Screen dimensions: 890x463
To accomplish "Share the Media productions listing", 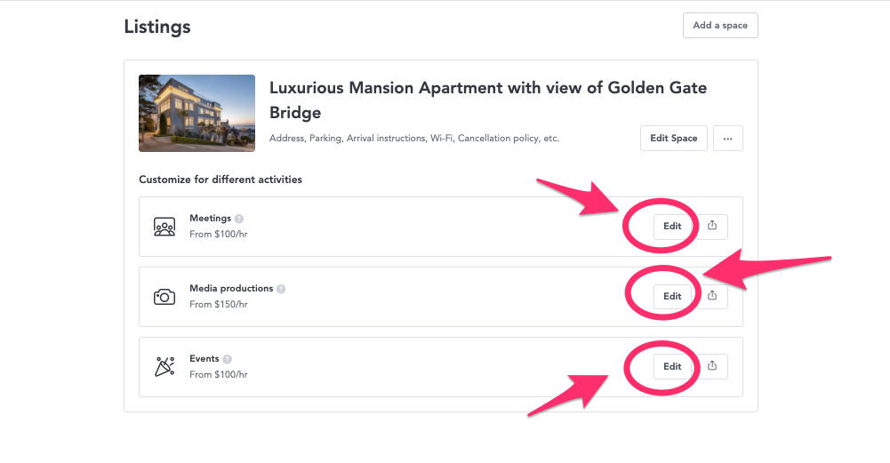I will tap(713, 296).
